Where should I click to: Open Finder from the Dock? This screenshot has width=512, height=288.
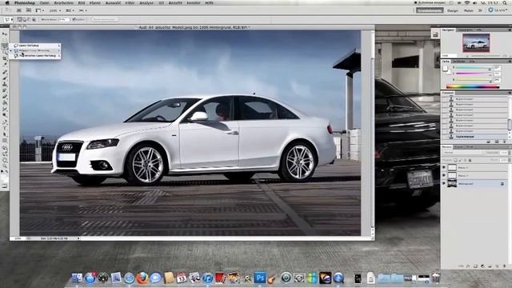pyautogui.click(x=77, y=278)
